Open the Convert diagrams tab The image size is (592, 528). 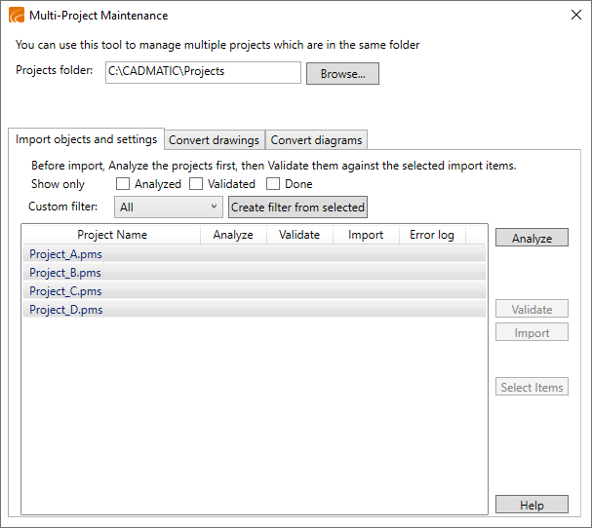pyautogui.click(x=316, y=140)
